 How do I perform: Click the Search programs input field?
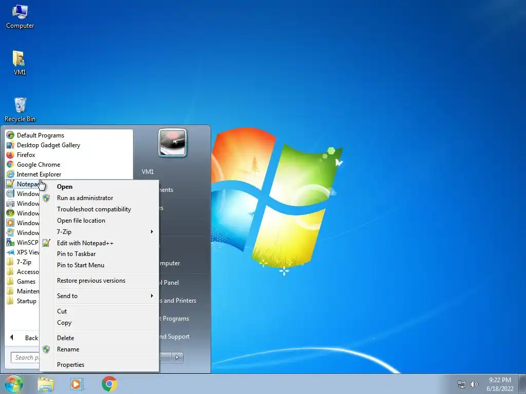(26, 358)
